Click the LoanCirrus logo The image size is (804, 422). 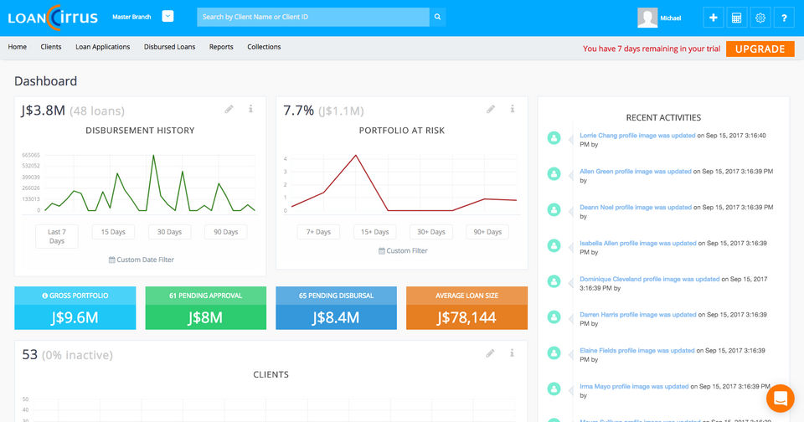(53, 18)
